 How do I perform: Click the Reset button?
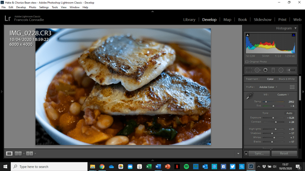pos(284,153)
